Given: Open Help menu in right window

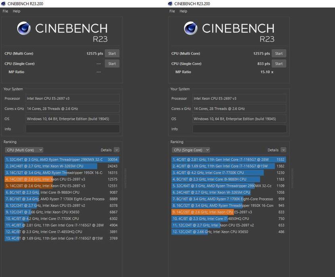Looking at the screenshot, I should 183,11.
